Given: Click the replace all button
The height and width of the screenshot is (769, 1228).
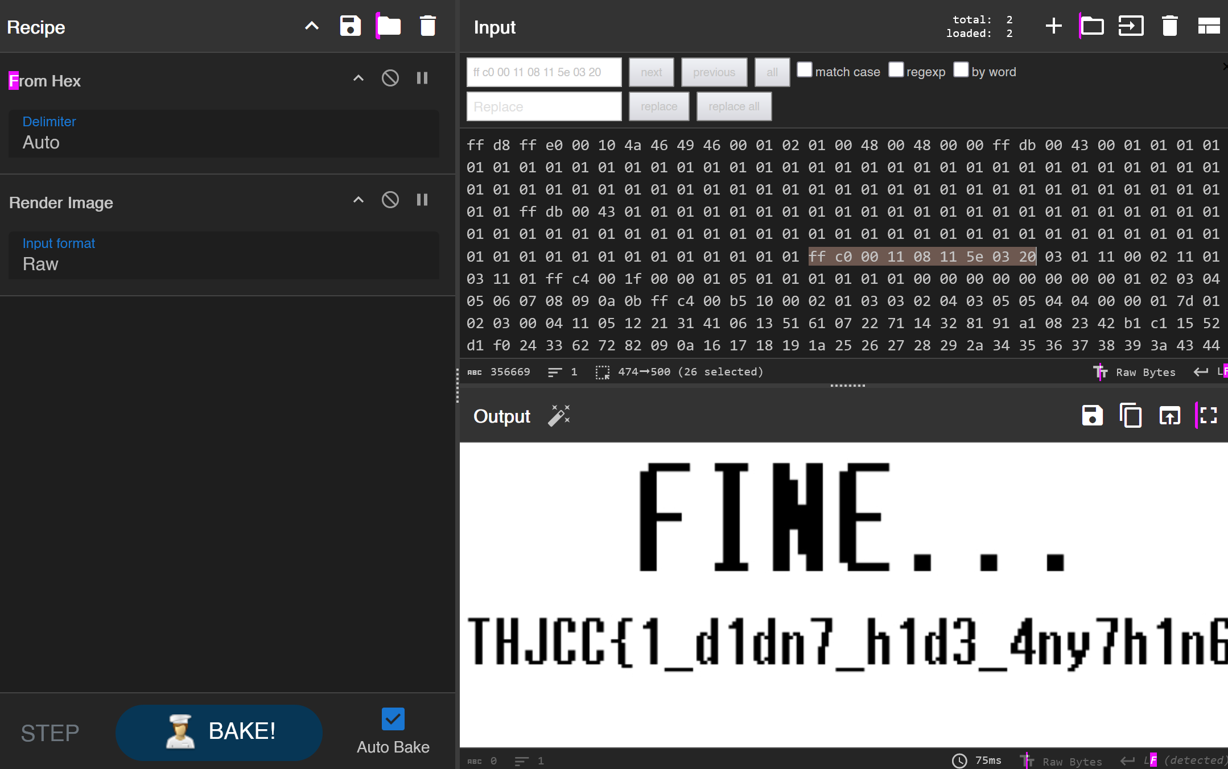Looking at the screenshot, I should (733, 107).
